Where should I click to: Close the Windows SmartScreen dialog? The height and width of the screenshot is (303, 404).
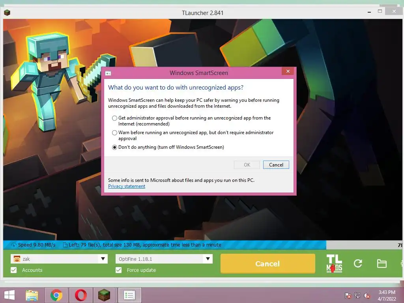tap(288, 71)
